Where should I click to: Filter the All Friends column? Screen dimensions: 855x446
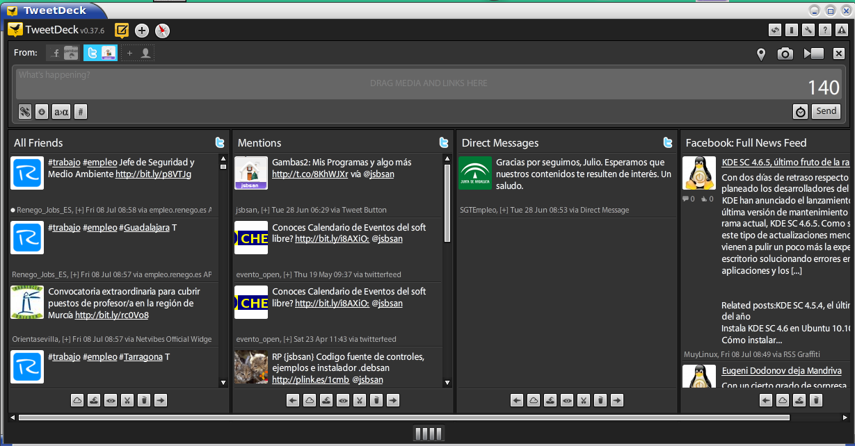pos(127,400)
